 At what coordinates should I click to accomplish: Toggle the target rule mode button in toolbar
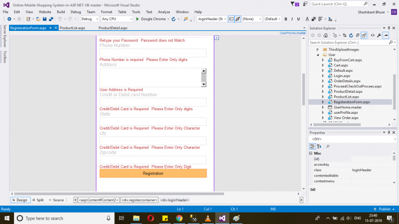click(x=231, y=19)
